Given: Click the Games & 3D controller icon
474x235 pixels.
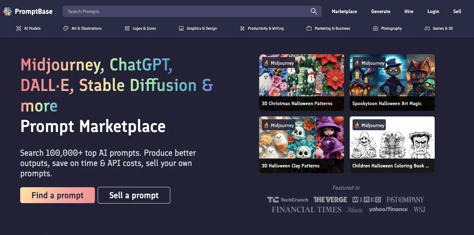Looking at the screenshot, I should point(427,28).
